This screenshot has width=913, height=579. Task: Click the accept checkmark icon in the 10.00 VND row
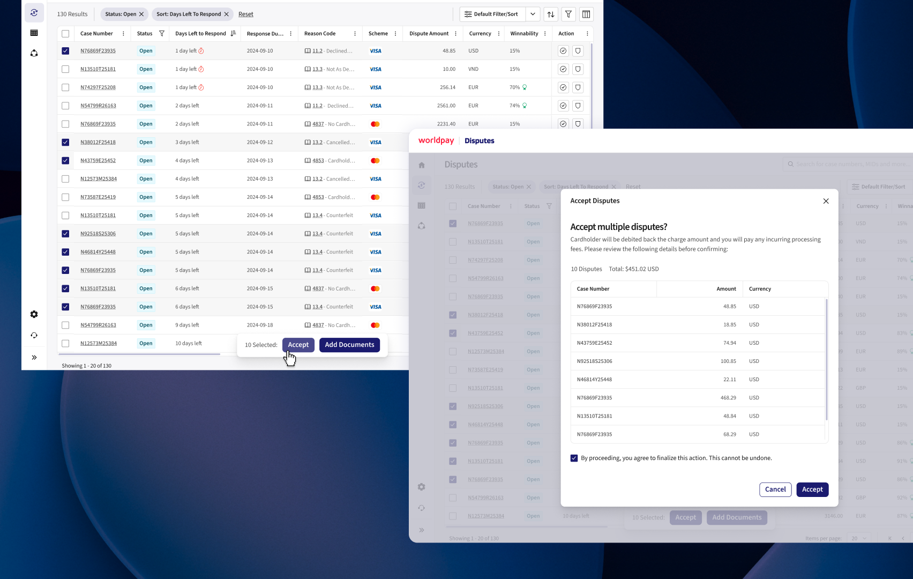[563, 69]
